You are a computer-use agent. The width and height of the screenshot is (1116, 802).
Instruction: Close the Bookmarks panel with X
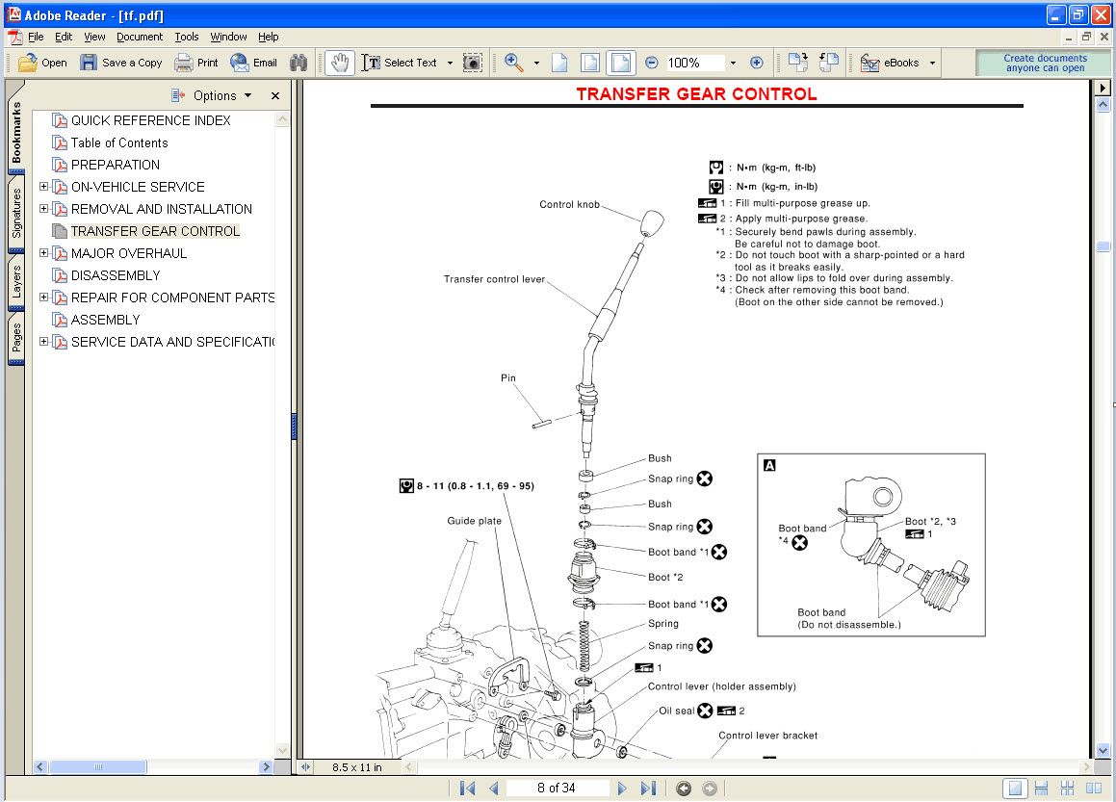(x=275, y=95)
